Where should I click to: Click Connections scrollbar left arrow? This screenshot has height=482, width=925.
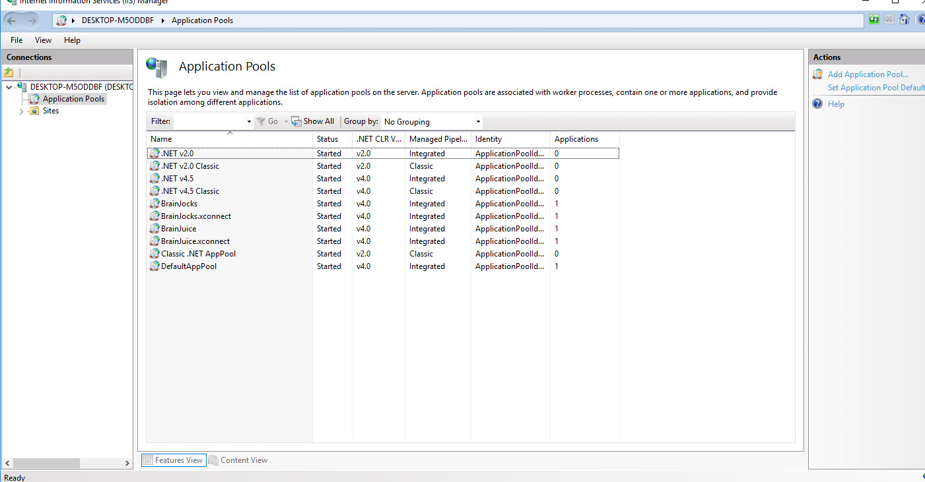(7, 464)
